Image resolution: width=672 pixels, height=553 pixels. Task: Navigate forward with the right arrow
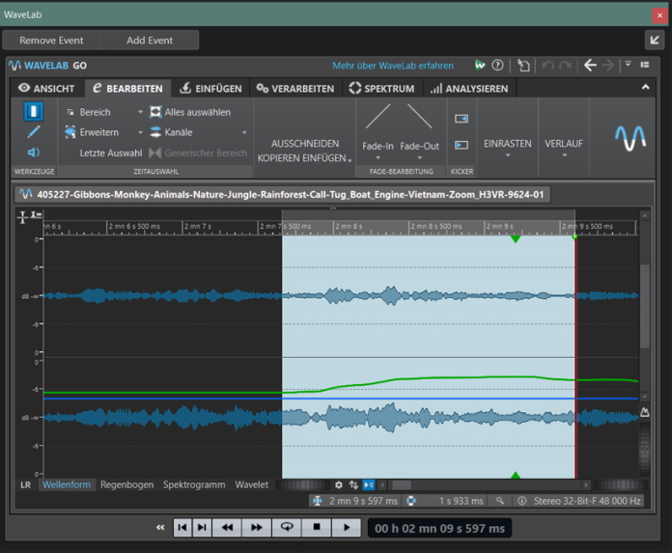point(607,65)
